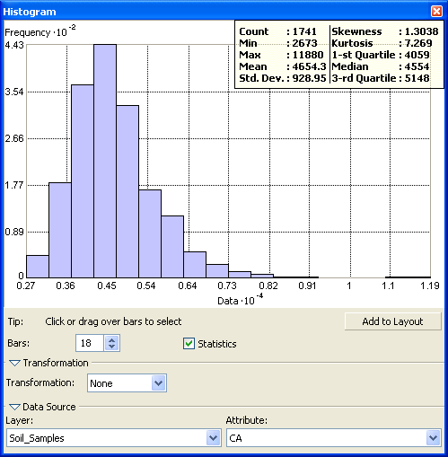Screen dimensions: 448x457
Task: Click the Histogram title bar text
Action: [x=30, y=12]
